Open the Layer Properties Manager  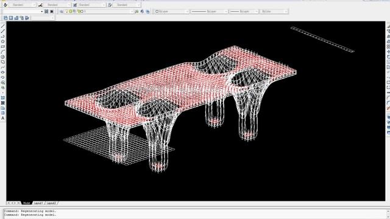[61, 12]
